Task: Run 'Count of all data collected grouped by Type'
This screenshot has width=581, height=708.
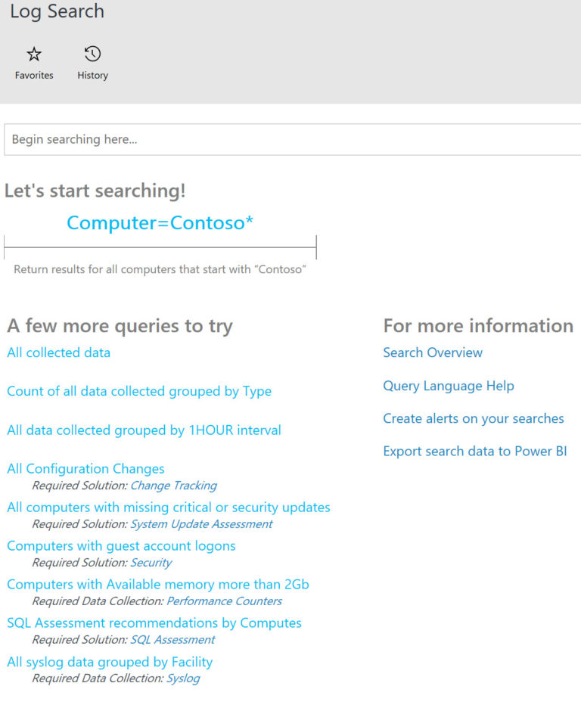Action: coord(139,391)
